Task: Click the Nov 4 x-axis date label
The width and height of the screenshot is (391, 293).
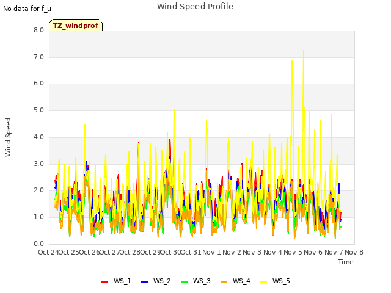Action: point(272,252)
